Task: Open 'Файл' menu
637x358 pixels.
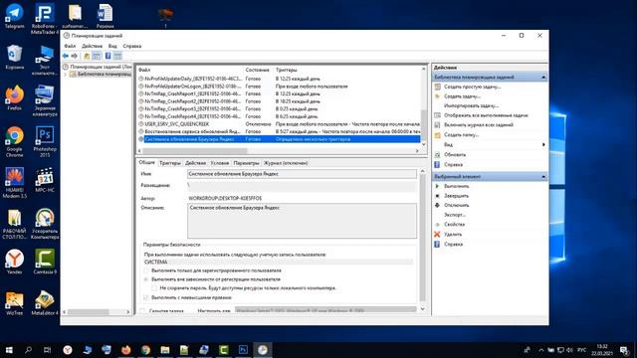Action: [70, 46]
